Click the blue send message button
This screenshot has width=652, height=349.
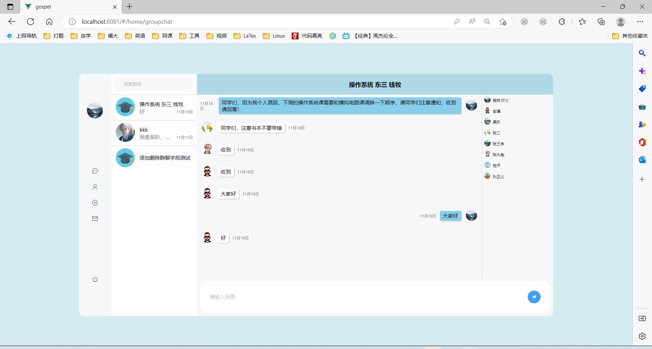[x=534, y=297]
